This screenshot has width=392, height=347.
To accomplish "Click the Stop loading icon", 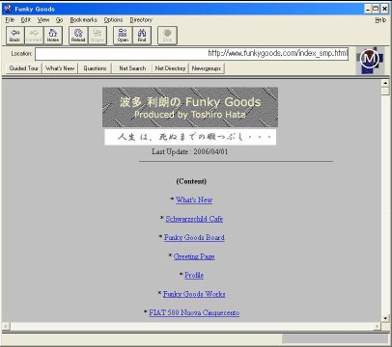I will 167,36.
